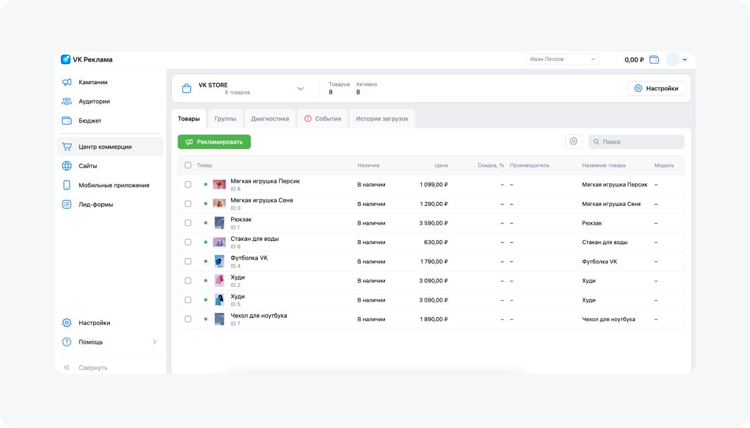Click the wallet icon next to balance
The height and width of the screenshot is (428, 750).
point(654,60)
